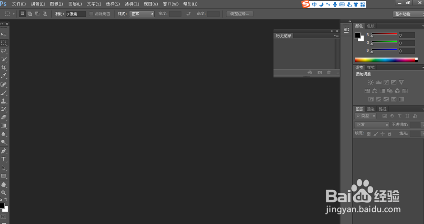
Task: Expand the tools panel double arrows
Action: pos(2,24)
